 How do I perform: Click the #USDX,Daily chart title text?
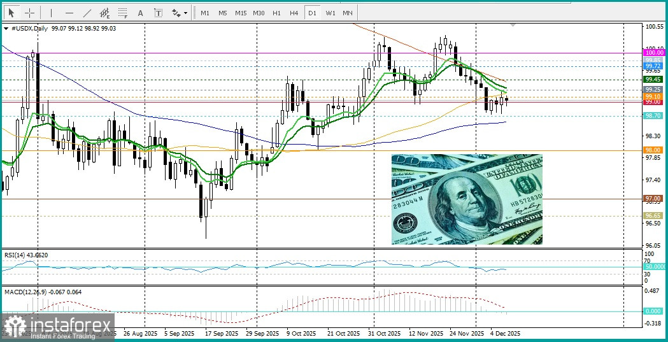[x=29, y=29]
